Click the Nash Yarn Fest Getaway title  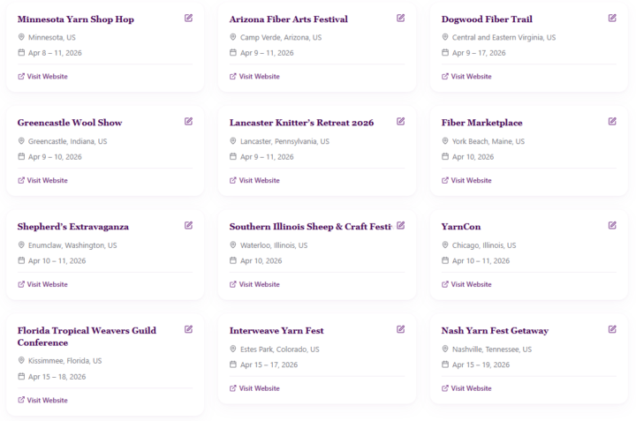pyautogui.click(x=495, y=331)
